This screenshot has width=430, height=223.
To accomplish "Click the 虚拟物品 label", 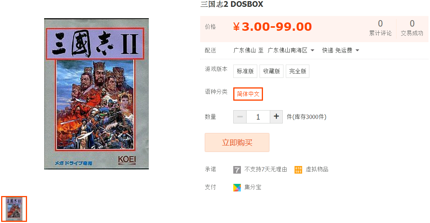I will point(317,169).
